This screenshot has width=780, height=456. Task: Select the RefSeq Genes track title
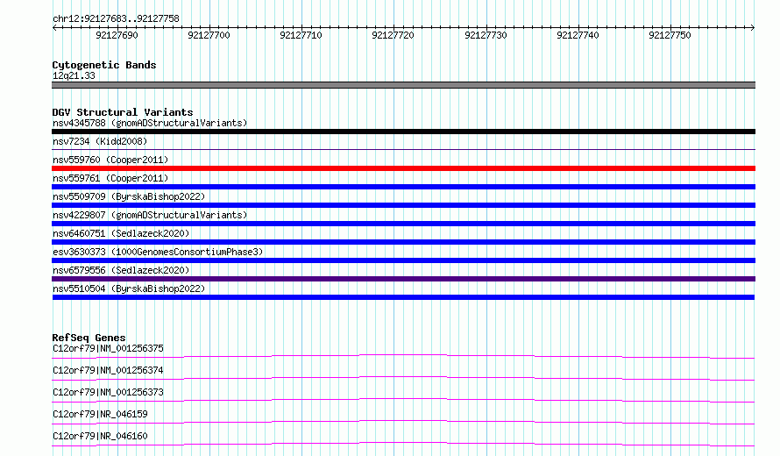(89, 338)
